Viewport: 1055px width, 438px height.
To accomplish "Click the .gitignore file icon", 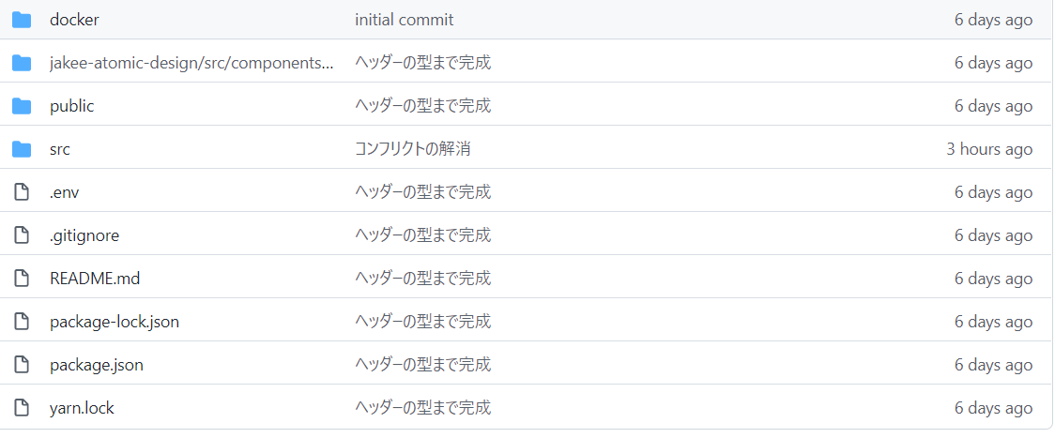I will (x=22, y=235).
